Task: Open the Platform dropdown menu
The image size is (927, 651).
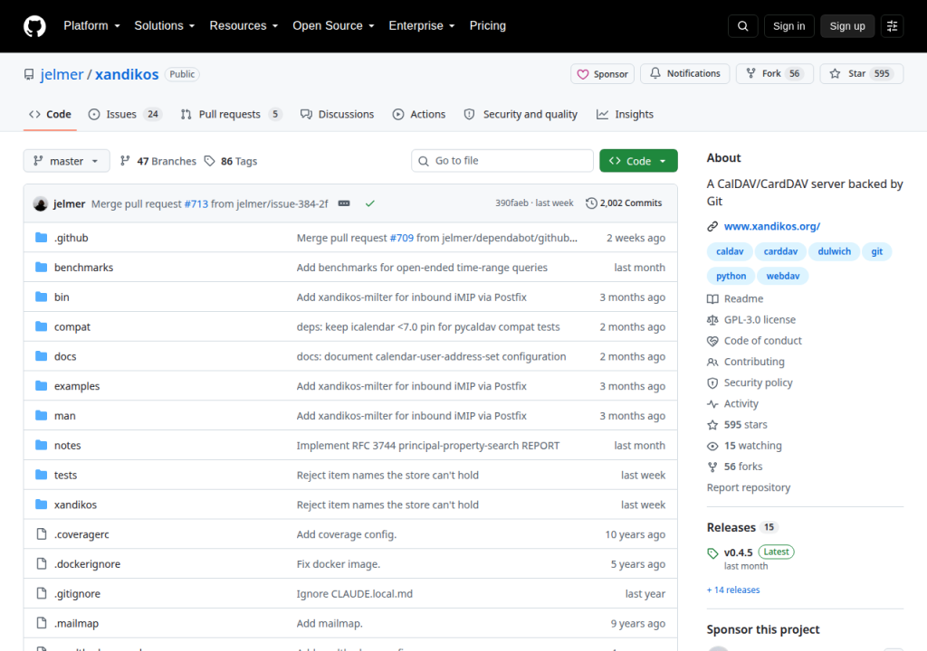Action: (x=91, y=26)
